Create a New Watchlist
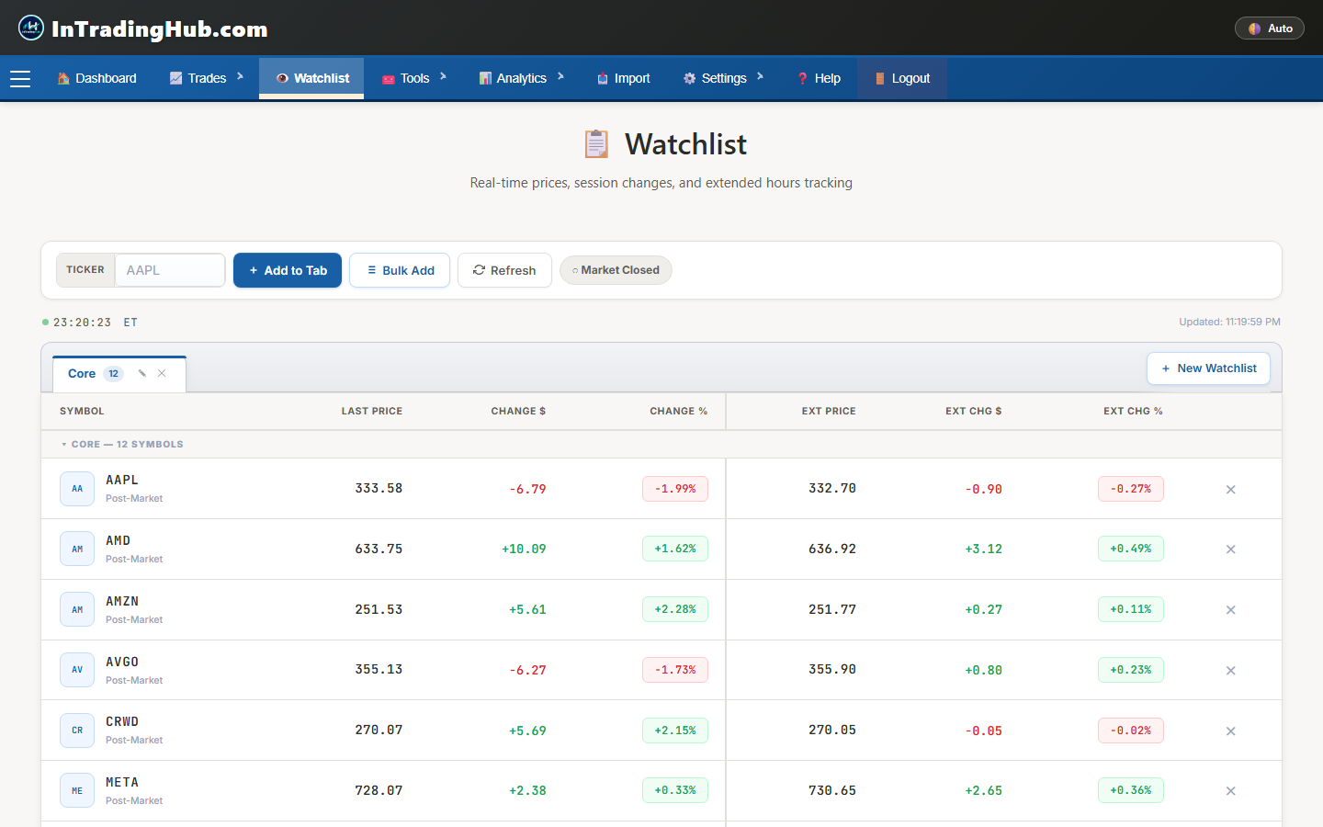Viewport: 1323px width, 827px height. 1208,368
